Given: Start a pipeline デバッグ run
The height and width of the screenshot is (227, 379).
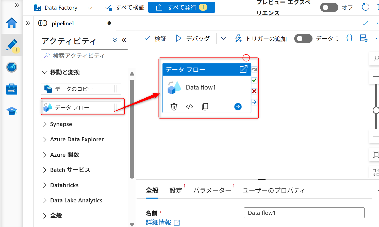Looking at the screenshot, I should click(193, 38).
